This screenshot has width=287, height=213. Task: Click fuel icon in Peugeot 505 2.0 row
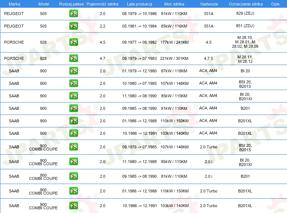click(x=73, y=13)
